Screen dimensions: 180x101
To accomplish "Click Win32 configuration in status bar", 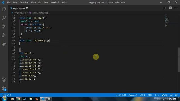I will (165, 95).
